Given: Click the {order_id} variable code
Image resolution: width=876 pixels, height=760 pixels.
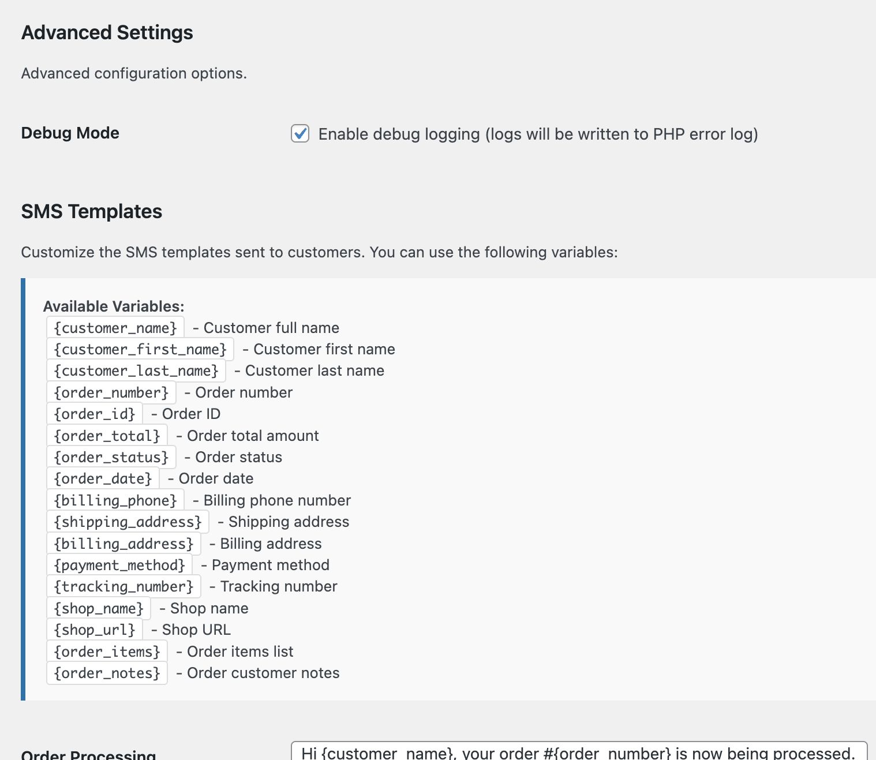Looking at the screenshot, I should pyautogui.click(x=95, y=414).
